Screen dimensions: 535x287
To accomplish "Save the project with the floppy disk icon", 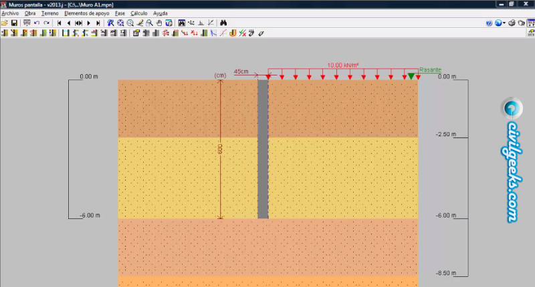I will click(14, 23).
